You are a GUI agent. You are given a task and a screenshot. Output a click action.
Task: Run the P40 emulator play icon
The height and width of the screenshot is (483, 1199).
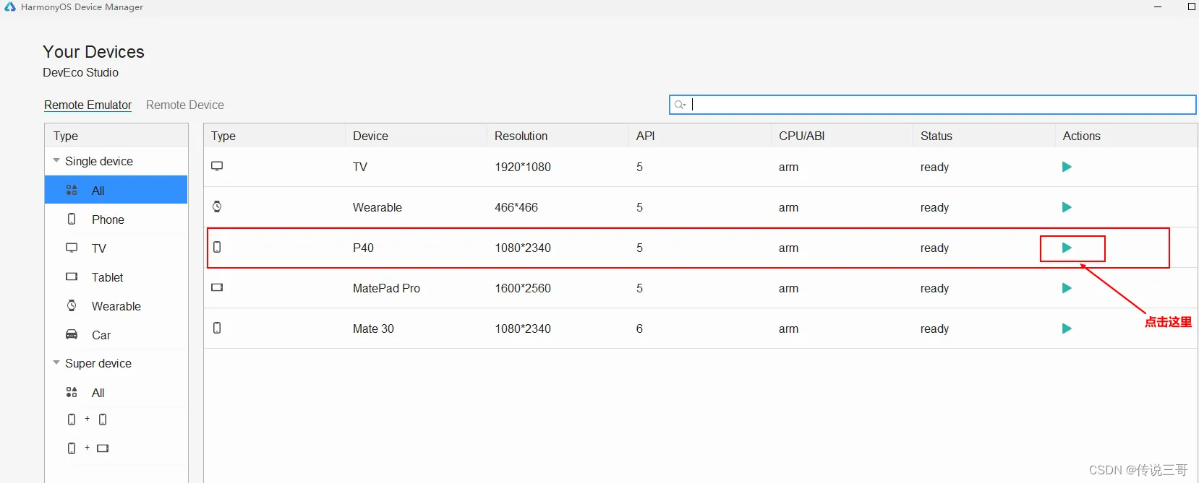click(1067, 248)
